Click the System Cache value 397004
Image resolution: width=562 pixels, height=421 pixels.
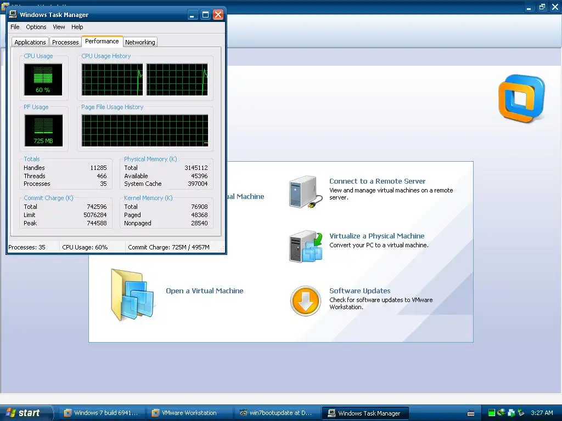tap(198, 184)
